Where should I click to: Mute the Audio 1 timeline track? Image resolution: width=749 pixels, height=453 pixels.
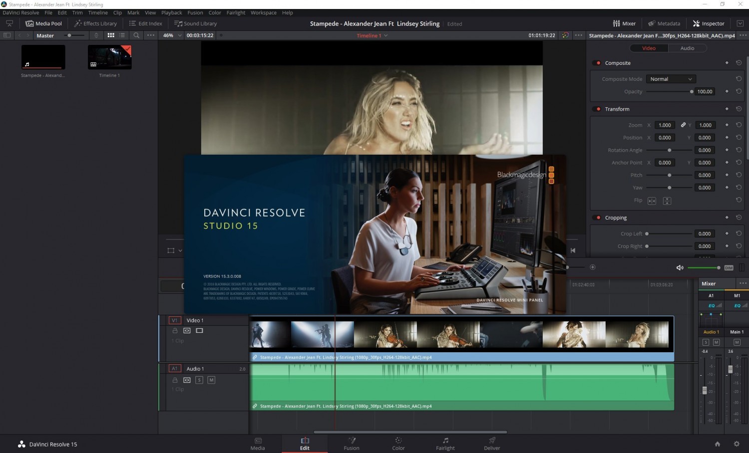coord(211,380)
